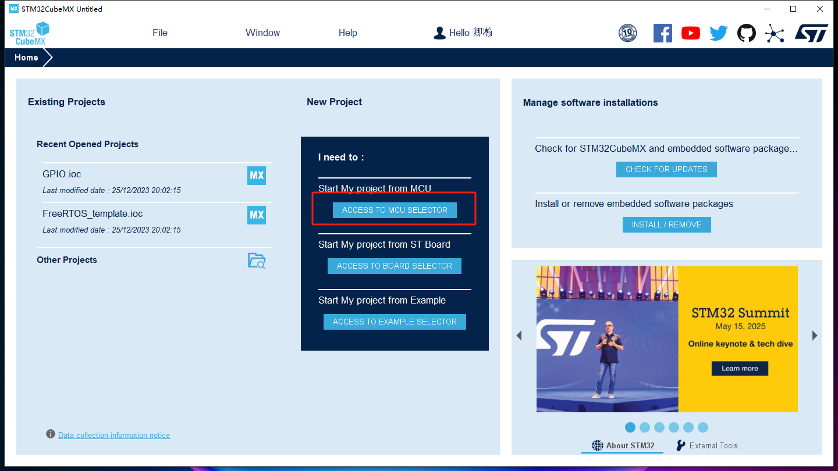Click ACCESS TO MCU SELECTOR button
This screenshot has height=471, width=838.
point(395,210)
